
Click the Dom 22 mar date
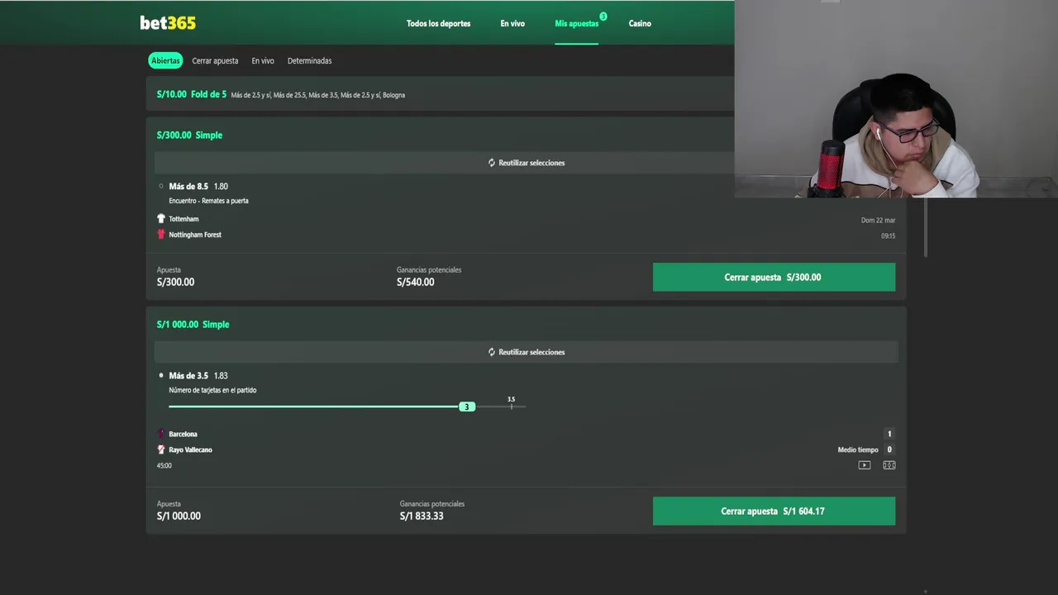pos(878,220)
